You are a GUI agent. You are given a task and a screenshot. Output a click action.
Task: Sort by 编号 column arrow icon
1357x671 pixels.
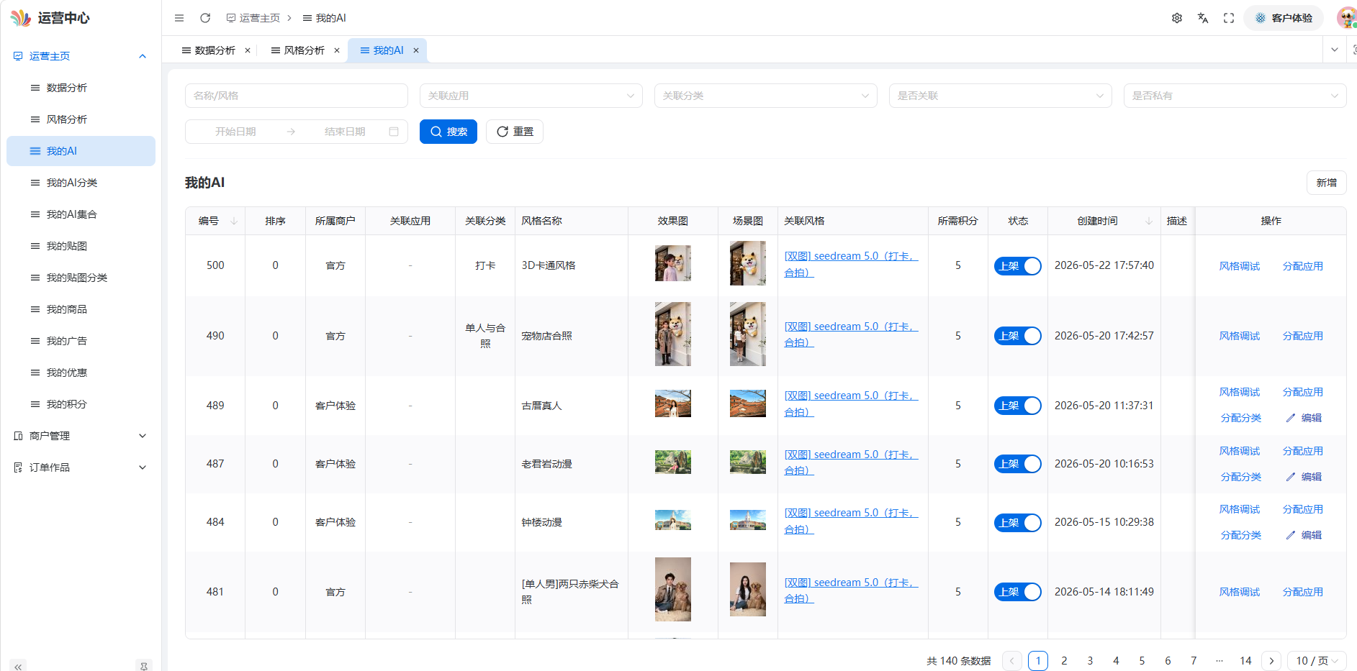click(234, 221)
